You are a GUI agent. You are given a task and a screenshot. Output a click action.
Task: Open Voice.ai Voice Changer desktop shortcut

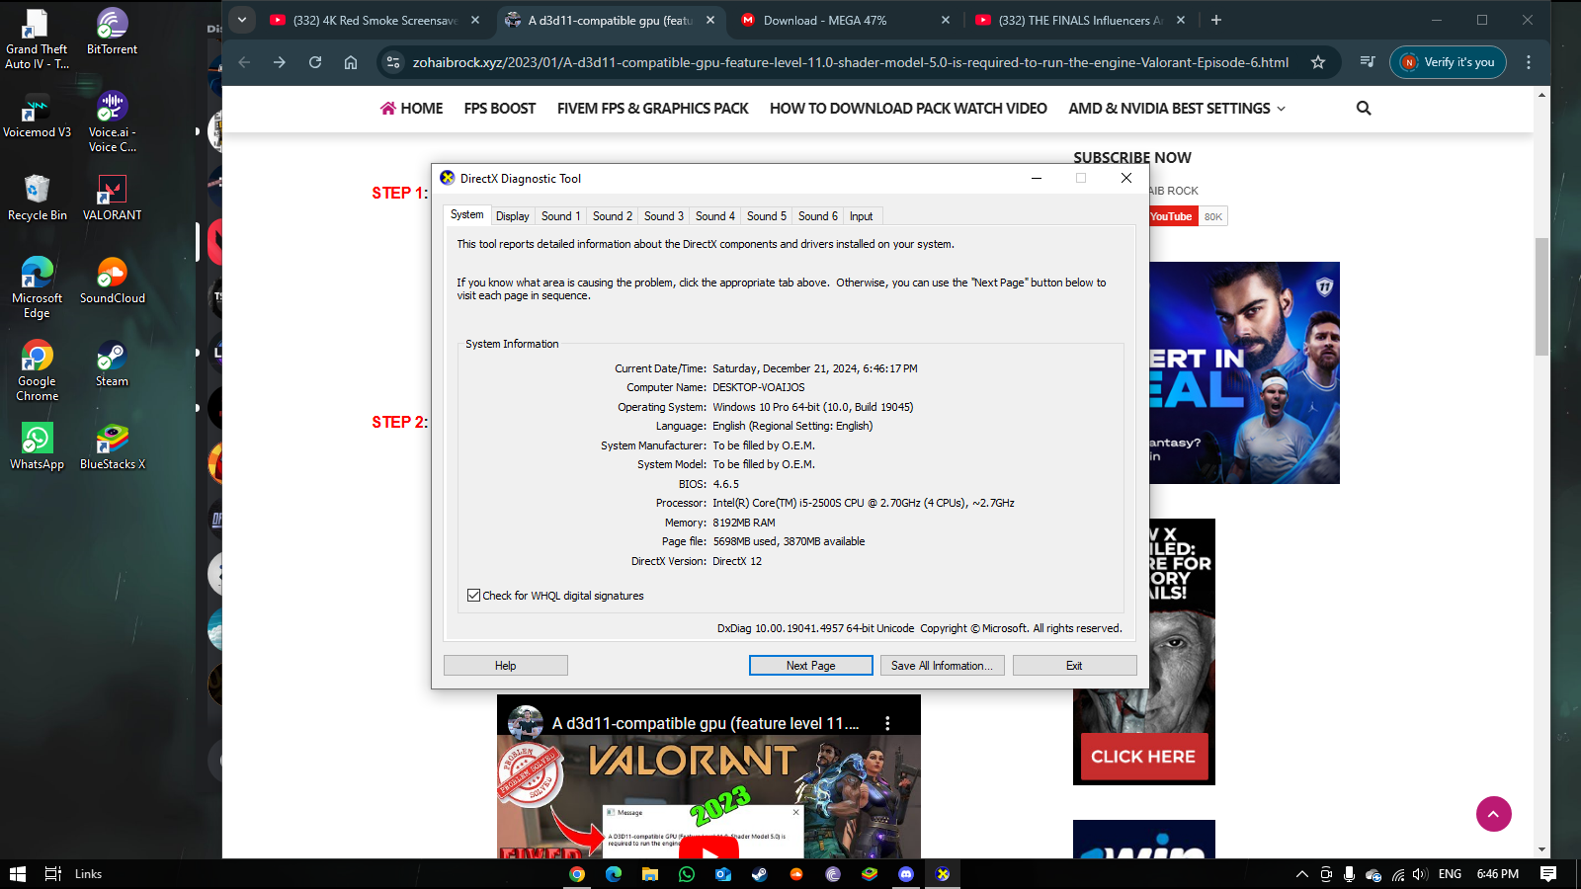[112, 122]
